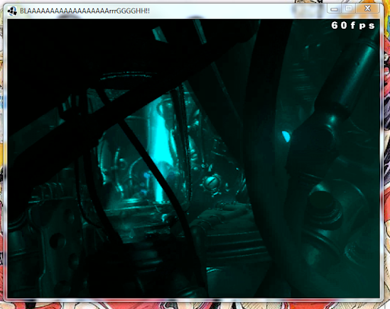The height and width of the screenshot is (309, 390).
Task: Click the small blue glow beside the cyan tube
Action: click(x=147, y=176)
